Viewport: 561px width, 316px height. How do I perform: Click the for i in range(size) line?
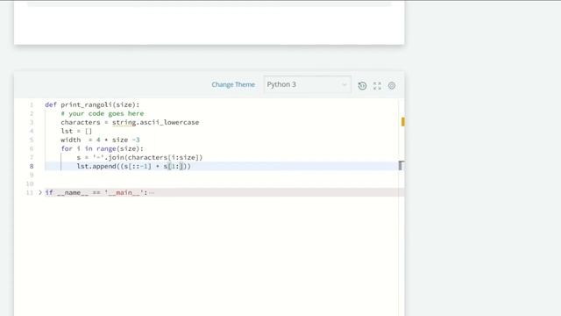(x=102, y=148)
